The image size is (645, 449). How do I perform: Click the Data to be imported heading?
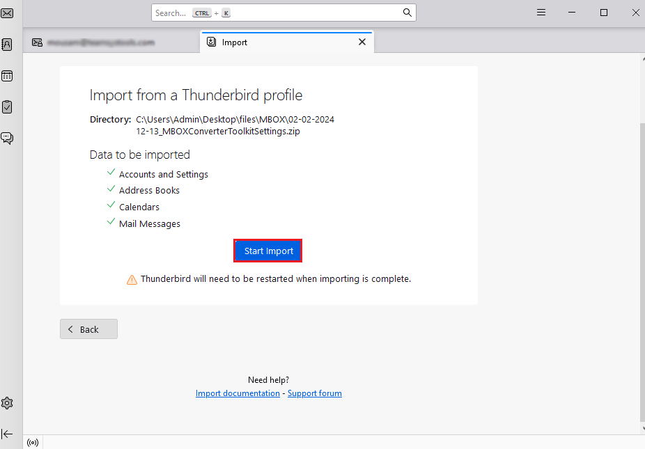140,155
